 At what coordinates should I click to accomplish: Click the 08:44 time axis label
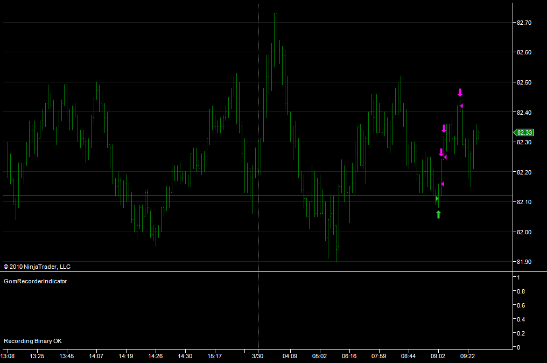pos(408,356)
